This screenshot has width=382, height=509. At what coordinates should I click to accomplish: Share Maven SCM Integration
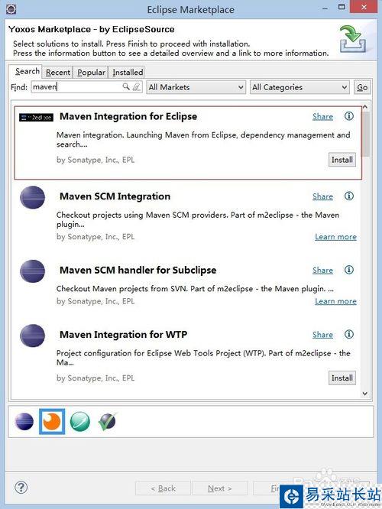(x=322, y=196)
